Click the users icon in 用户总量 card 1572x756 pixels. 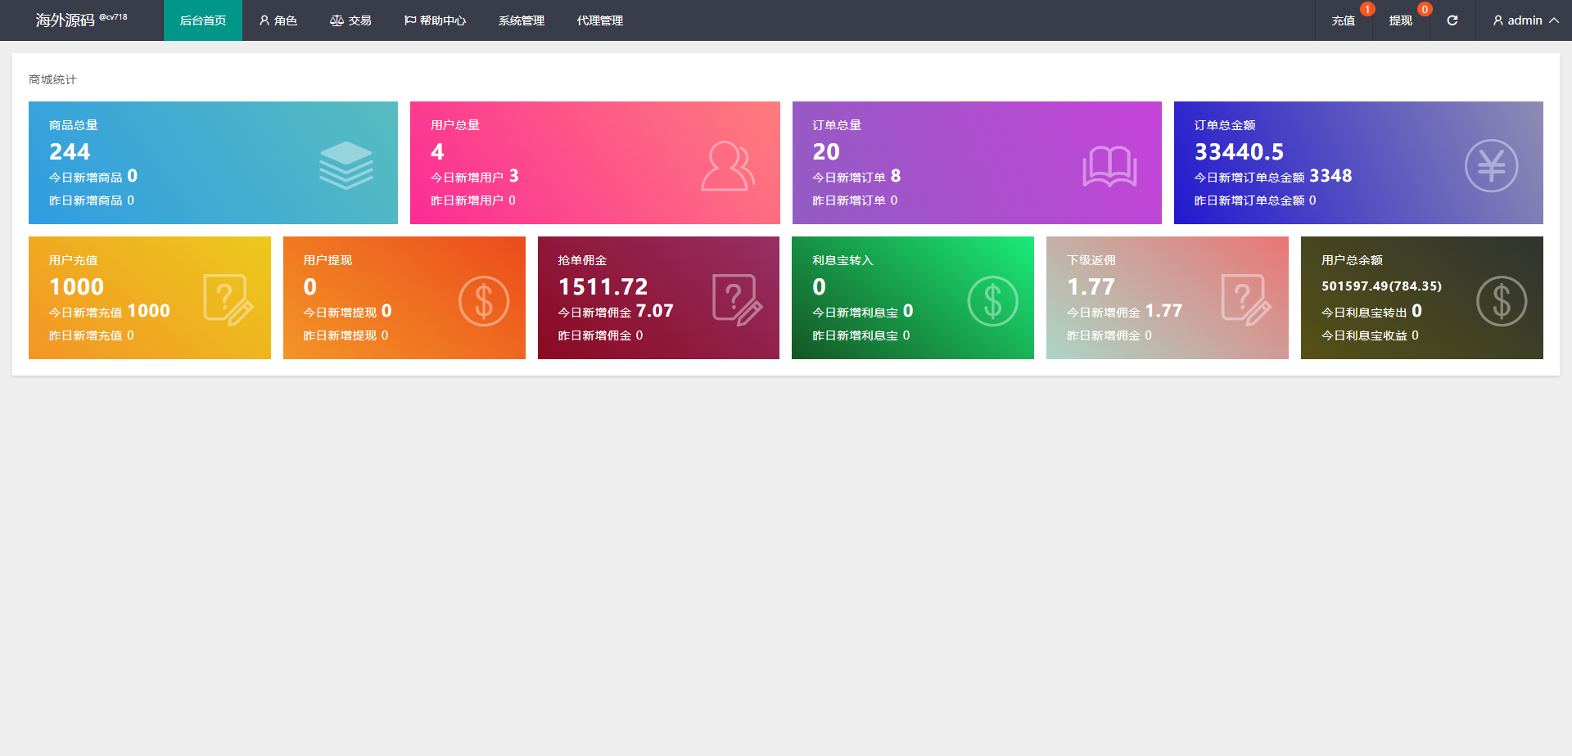click(x=727, y=166)
